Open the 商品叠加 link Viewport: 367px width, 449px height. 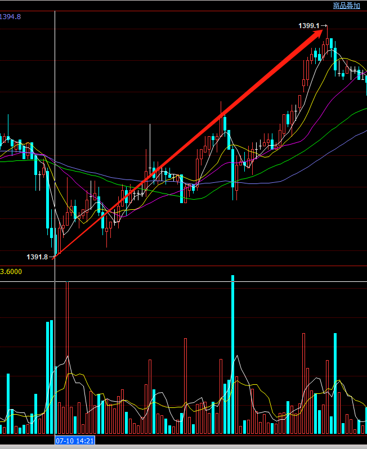pyautogui.click(x=346, y=6)
